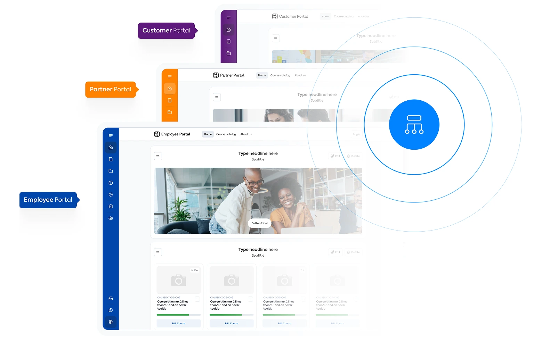541x350 pixels.
Task: Open the book icon in the blue sidebar
Action: click(111, 159)
